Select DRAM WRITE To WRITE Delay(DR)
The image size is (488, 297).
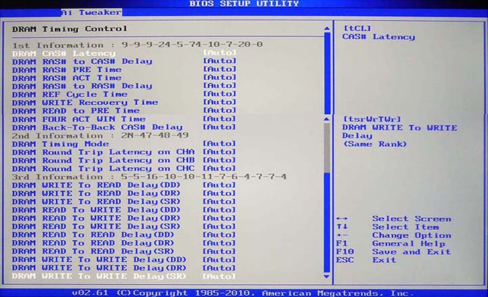(x=124, y=268)
